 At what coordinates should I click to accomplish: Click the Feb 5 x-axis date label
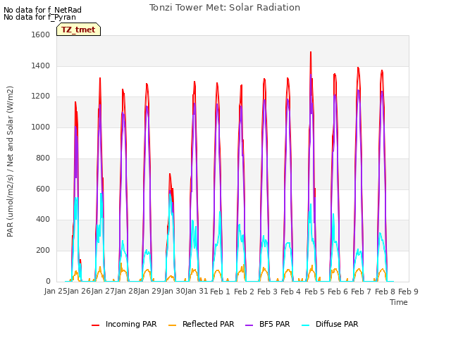[x=314, y=292]
